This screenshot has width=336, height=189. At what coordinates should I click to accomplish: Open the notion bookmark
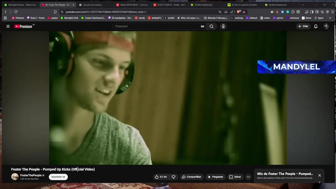pyautogui.click(x=265, y=18)
